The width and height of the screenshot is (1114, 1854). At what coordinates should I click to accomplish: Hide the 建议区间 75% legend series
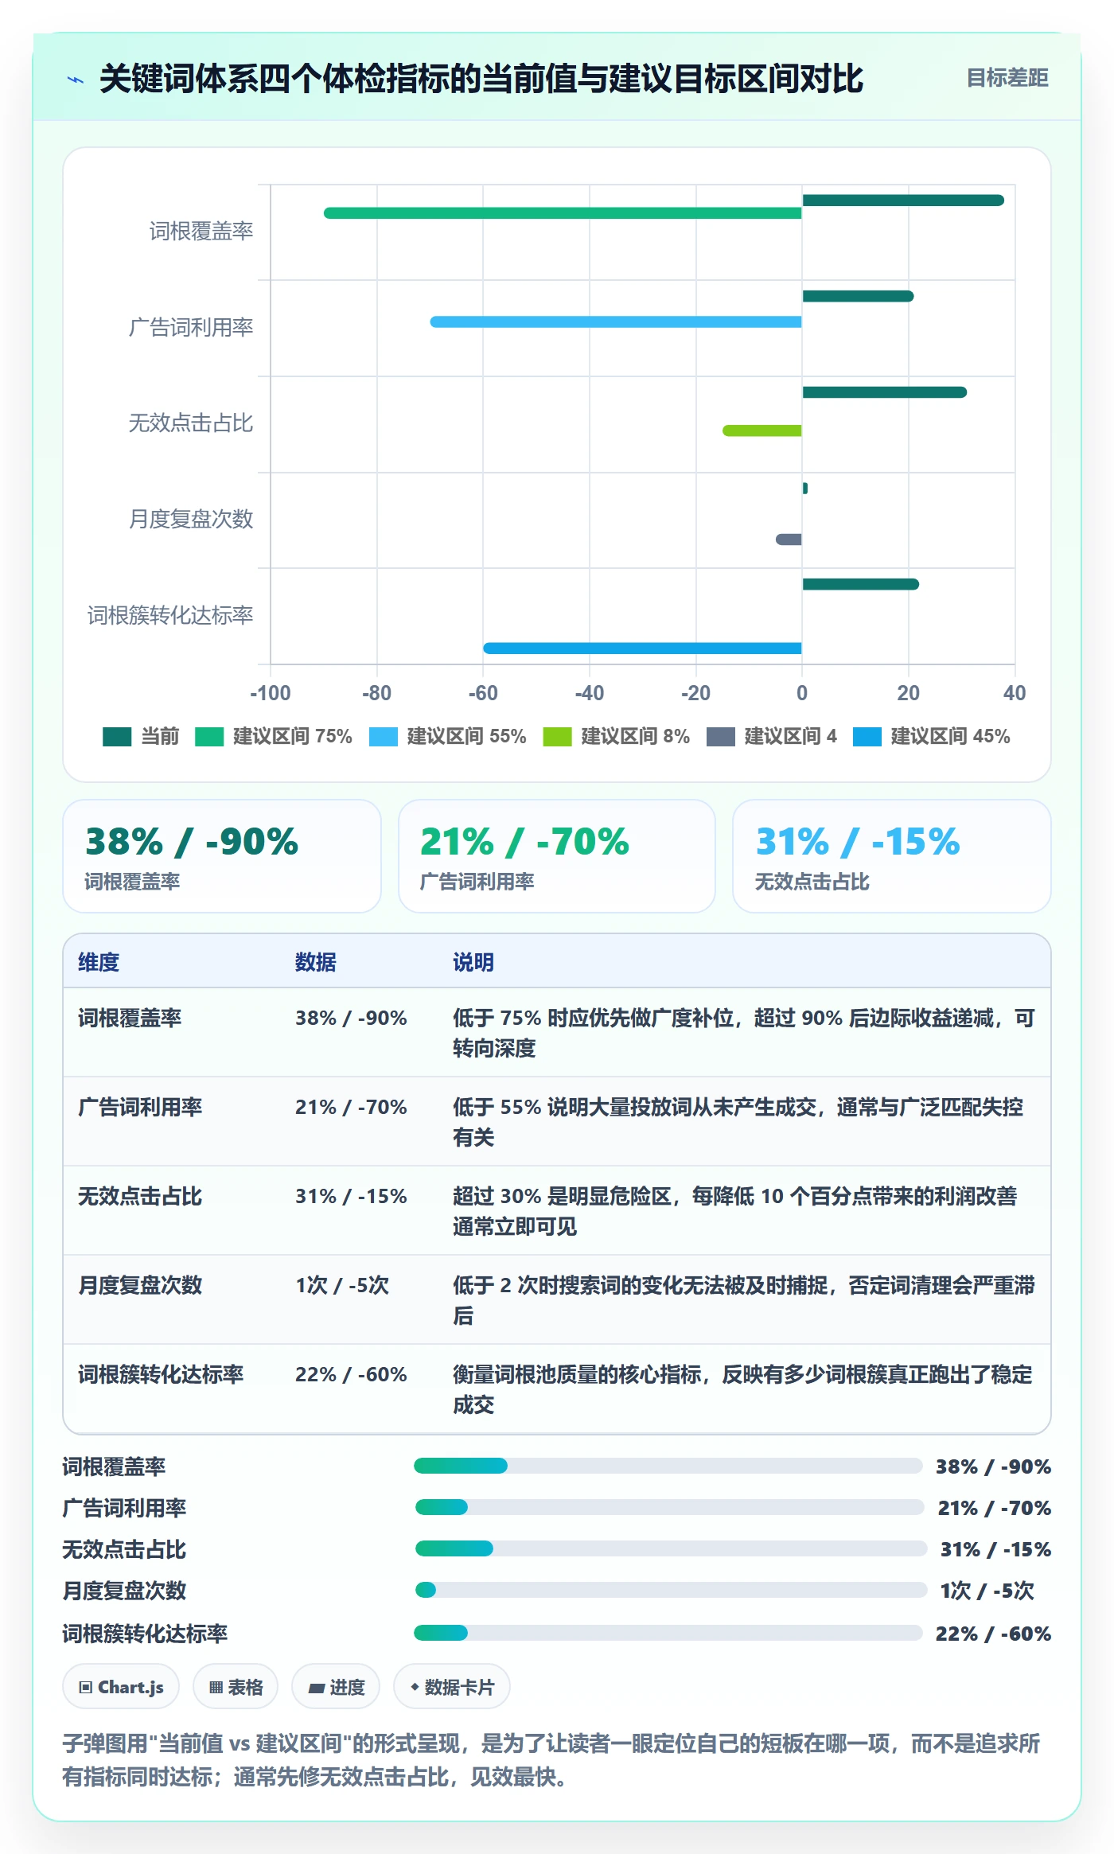tap(274, 736)
